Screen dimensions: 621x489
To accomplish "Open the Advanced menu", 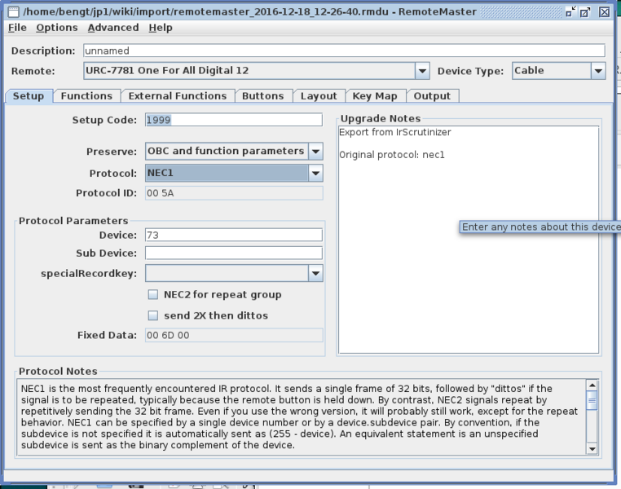I will pos(113,28).
